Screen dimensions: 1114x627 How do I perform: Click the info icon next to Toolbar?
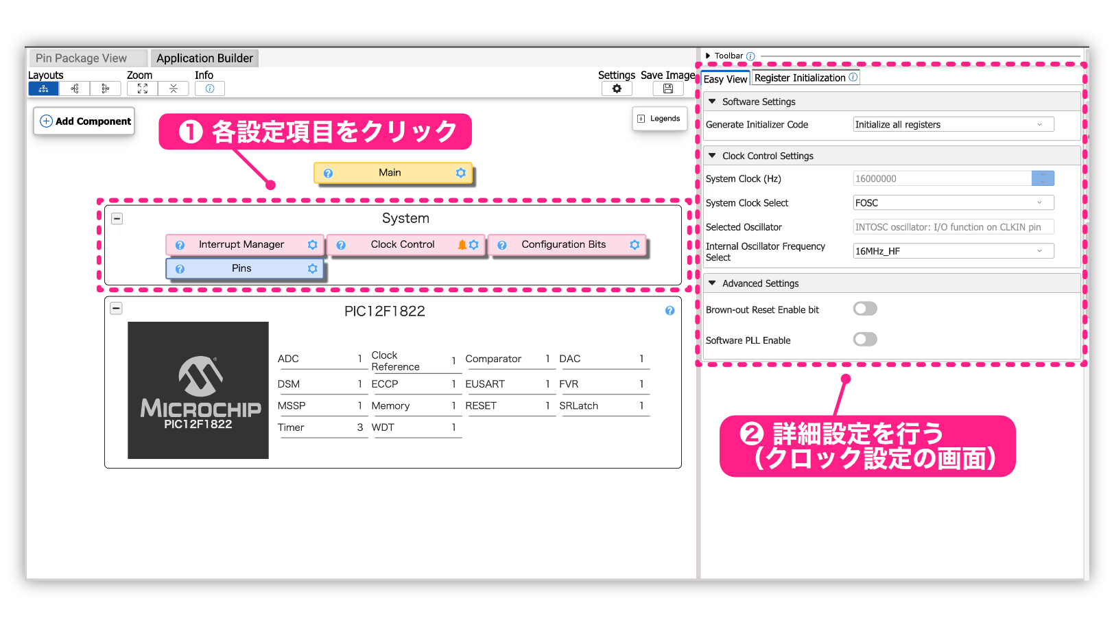[750, 56]
